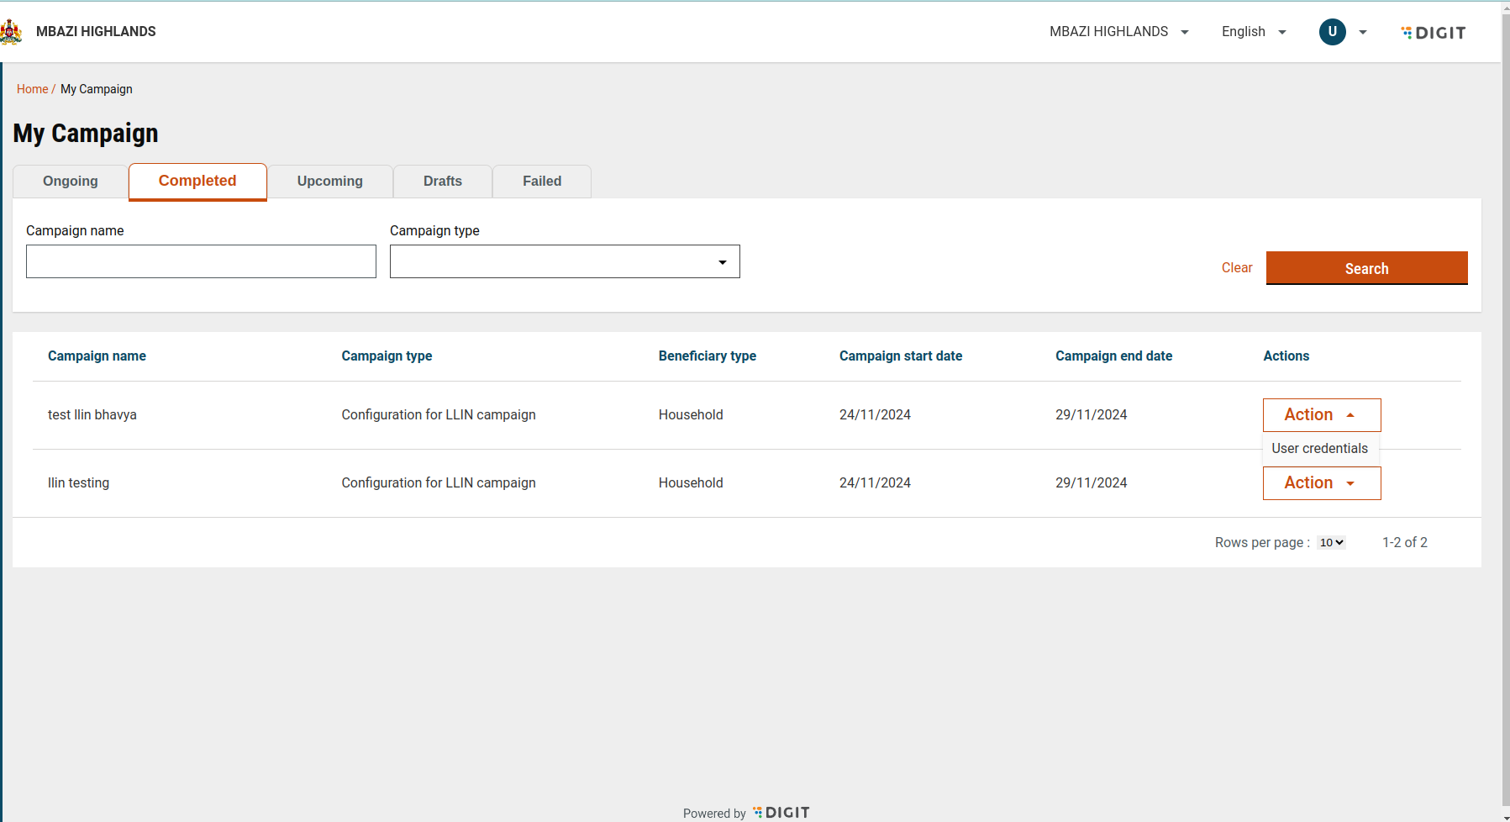Screen dimensions: 1510x822
Task: Open the Campaign type dropdown
Action: pos(564,261)
